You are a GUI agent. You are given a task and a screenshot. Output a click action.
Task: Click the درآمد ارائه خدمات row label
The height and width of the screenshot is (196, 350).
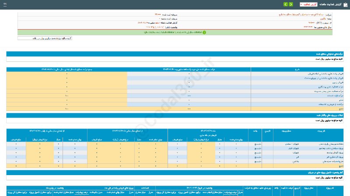pos(335,95)
